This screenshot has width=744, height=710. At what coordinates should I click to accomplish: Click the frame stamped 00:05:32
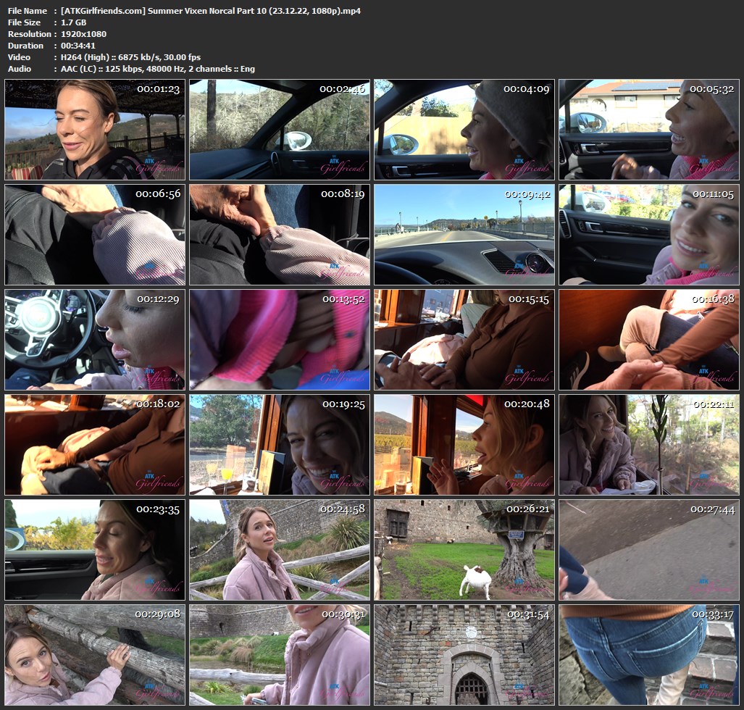point(649,130)
